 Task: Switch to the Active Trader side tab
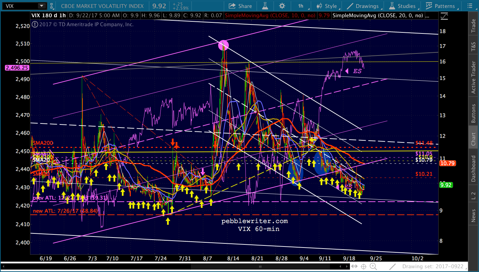[x=473, y=78]
